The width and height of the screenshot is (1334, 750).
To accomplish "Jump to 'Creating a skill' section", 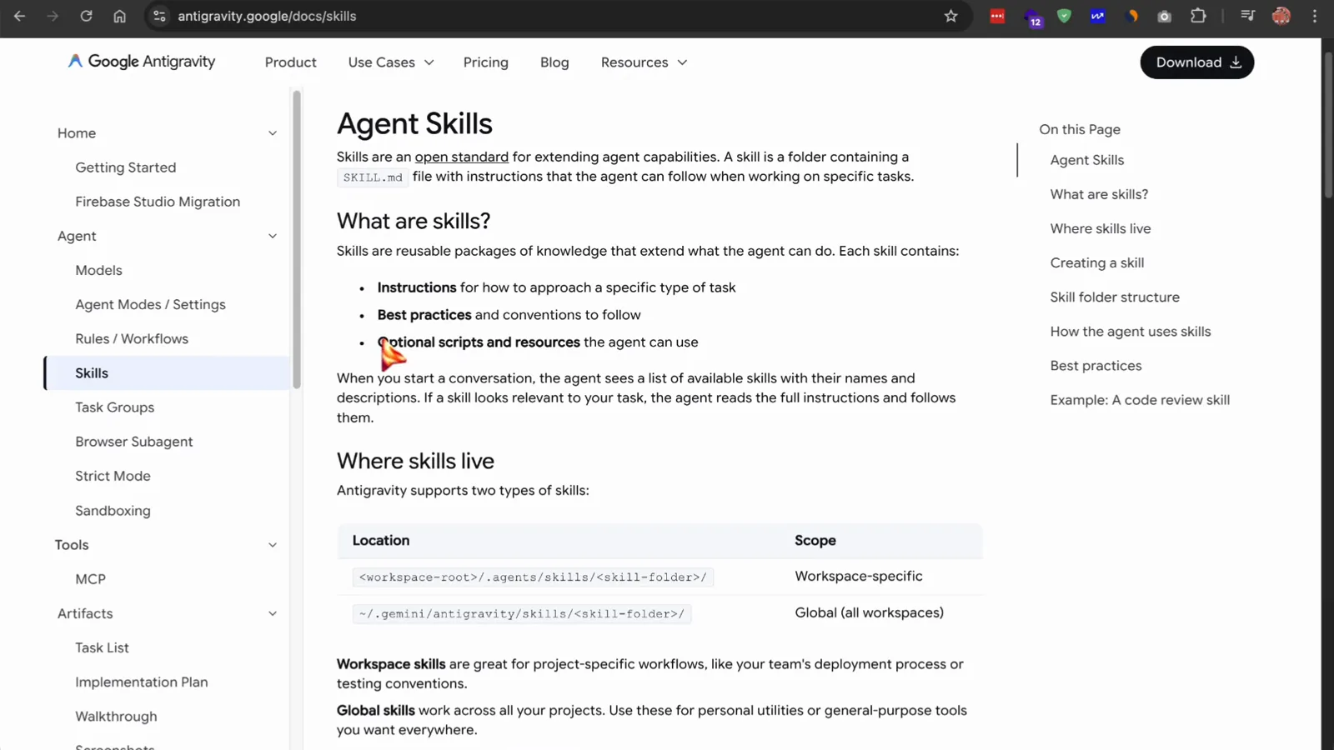I will click(1097, 262).
